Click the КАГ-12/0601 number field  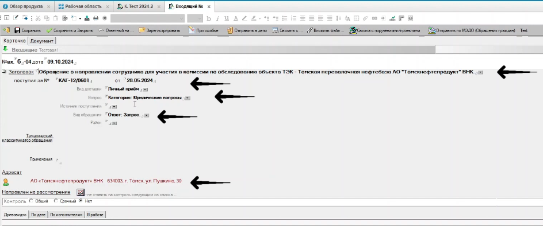(74, 80)
